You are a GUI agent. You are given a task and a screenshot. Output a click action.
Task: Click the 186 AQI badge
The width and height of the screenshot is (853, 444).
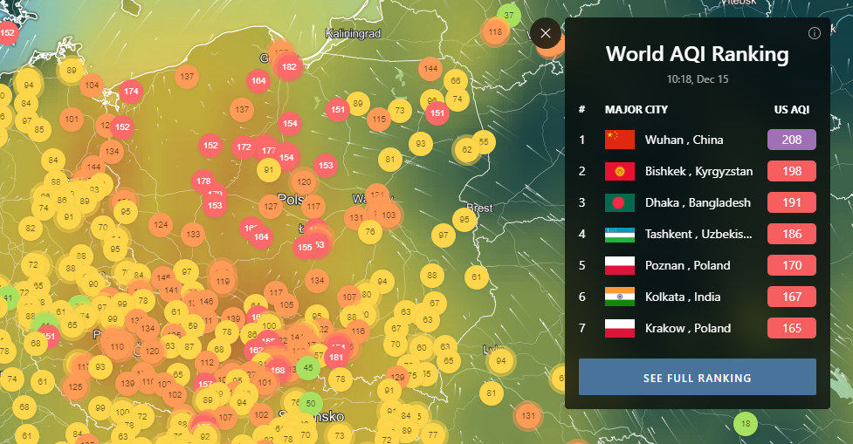792,235
